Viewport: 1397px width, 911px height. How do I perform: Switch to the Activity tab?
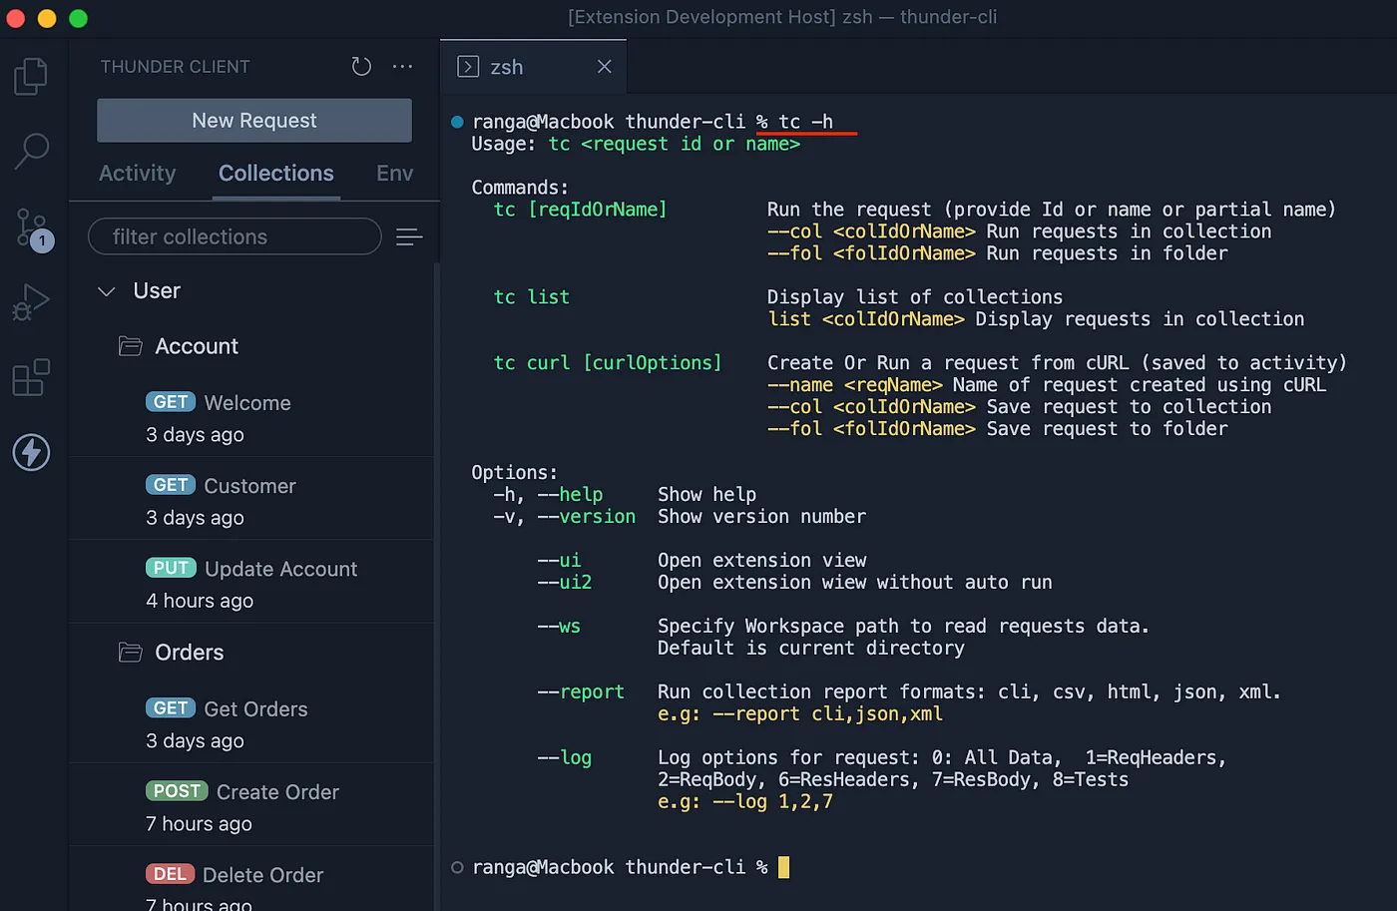point(137,174)
